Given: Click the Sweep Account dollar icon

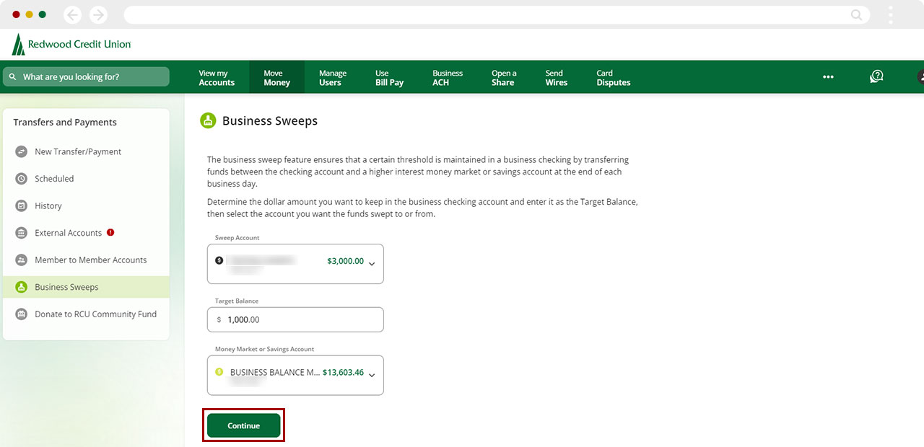Looking at the screenshot, I should tap(219, 260).
